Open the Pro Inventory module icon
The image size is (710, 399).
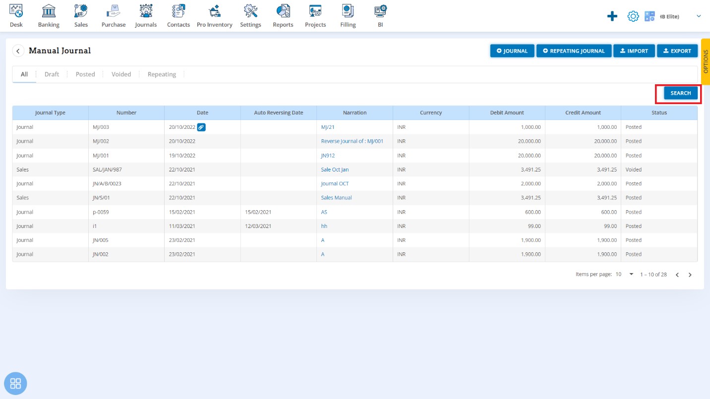tap(215, 11)
